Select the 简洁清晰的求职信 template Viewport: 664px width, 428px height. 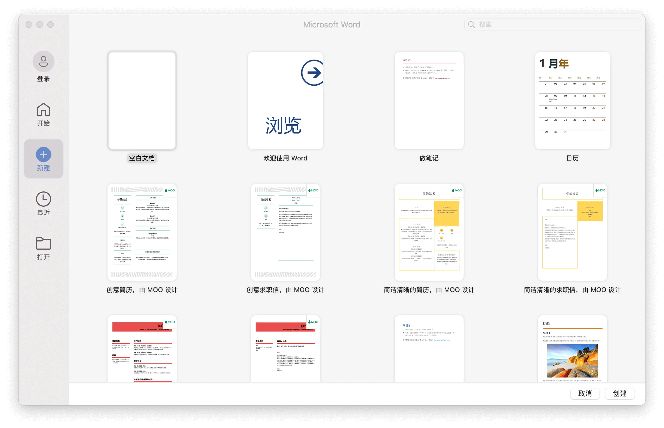(x=572, y=232)
